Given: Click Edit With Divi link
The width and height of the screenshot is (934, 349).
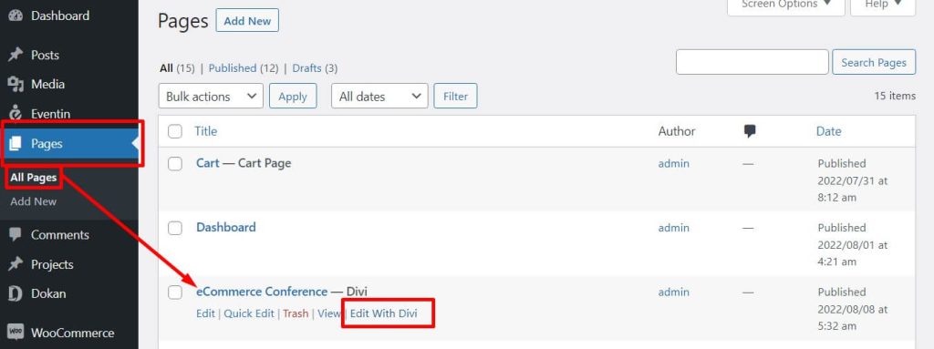Looking at the screenshot, I should point(384,313).
